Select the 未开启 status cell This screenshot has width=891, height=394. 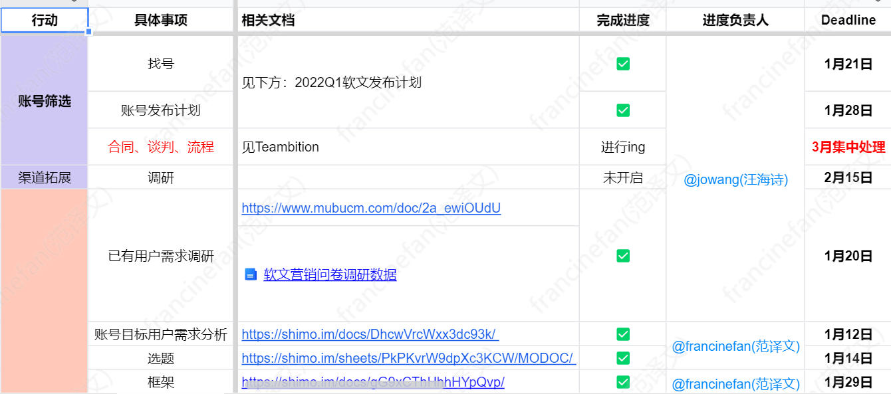coord(623,177)
